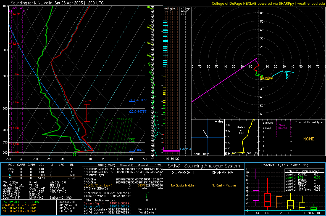Image resolution: width=326 pixels, height=216 pixels.
Task: Click the 15 km height marker
Action: pos(16,14)
